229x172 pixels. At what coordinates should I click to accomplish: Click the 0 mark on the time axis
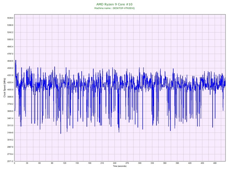coord(14,163)
